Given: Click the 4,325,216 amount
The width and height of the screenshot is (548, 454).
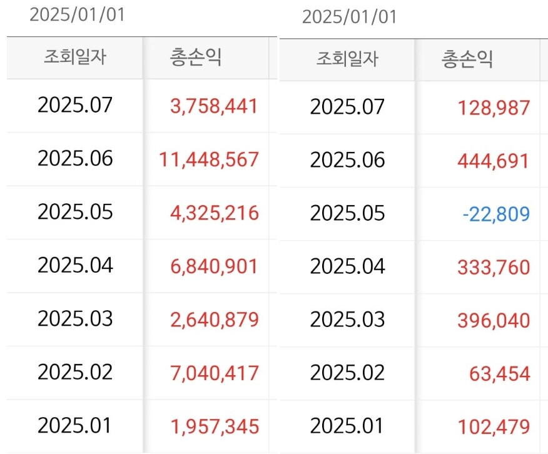Looking at the screenshot, I should point(214,213).
